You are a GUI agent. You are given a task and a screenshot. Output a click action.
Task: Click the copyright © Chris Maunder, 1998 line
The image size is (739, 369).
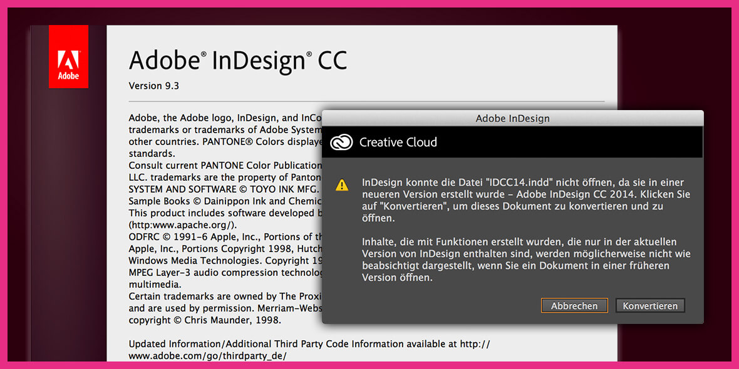[204, 320]
